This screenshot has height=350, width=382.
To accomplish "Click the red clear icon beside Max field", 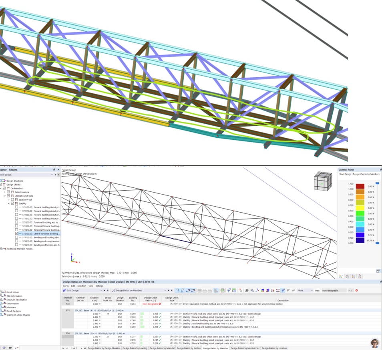I will click(x=356, y=290).
